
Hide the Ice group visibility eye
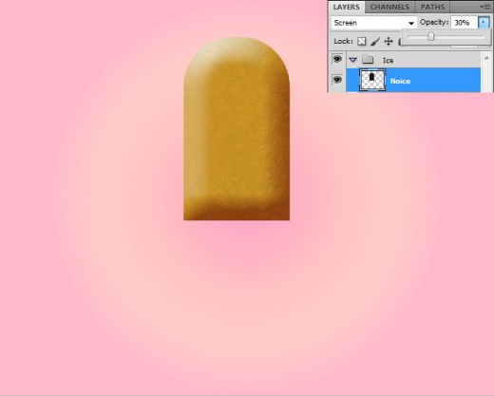337,59
